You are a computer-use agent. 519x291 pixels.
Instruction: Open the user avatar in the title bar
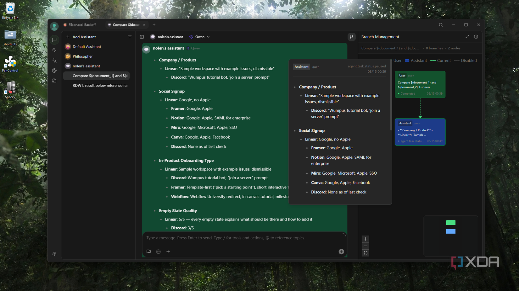[54, 26]
